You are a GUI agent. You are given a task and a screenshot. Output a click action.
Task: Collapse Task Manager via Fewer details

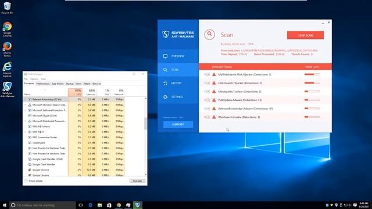(34, 181)
